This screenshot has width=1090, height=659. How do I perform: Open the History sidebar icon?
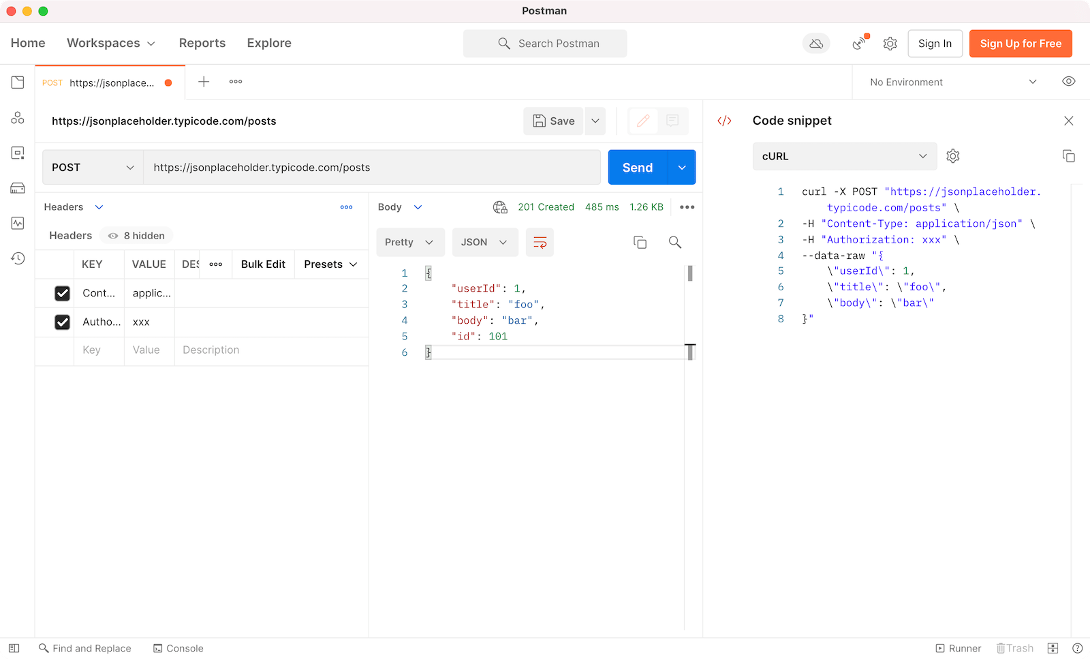18,258
